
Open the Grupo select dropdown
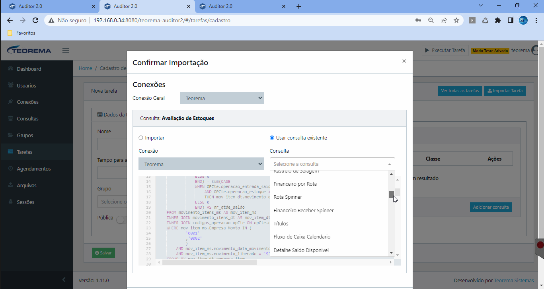pyautogui.click(x=112, y=202)
